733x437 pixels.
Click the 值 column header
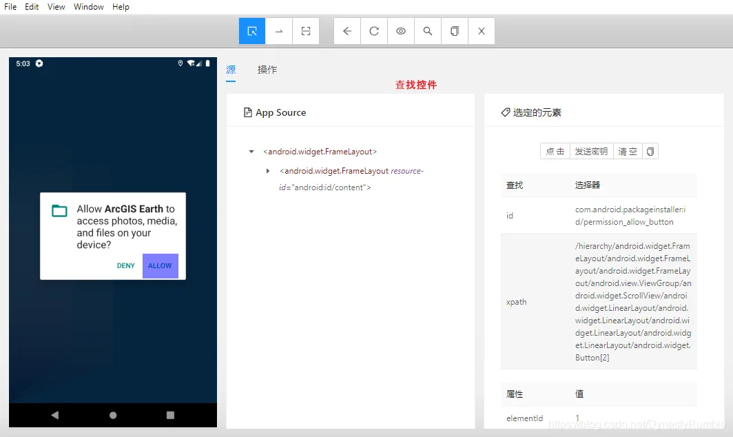(579, 394)
